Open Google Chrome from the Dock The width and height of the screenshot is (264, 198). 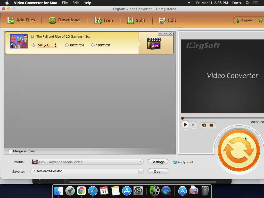[x=81, y=191]
